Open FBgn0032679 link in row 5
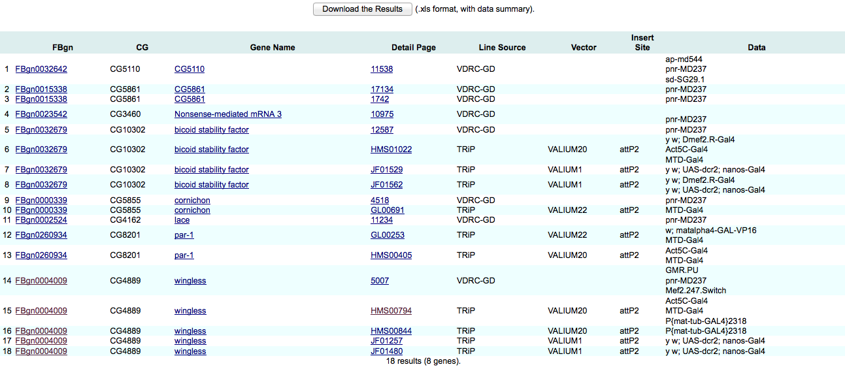This screenshot has height=371, width=845. 41,130
